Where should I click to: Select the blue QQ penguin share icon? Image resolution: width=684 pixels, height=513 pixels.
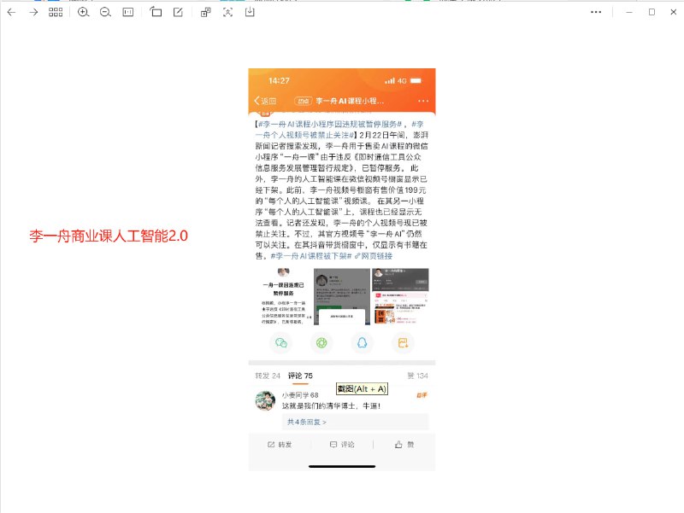pos(362,342)
